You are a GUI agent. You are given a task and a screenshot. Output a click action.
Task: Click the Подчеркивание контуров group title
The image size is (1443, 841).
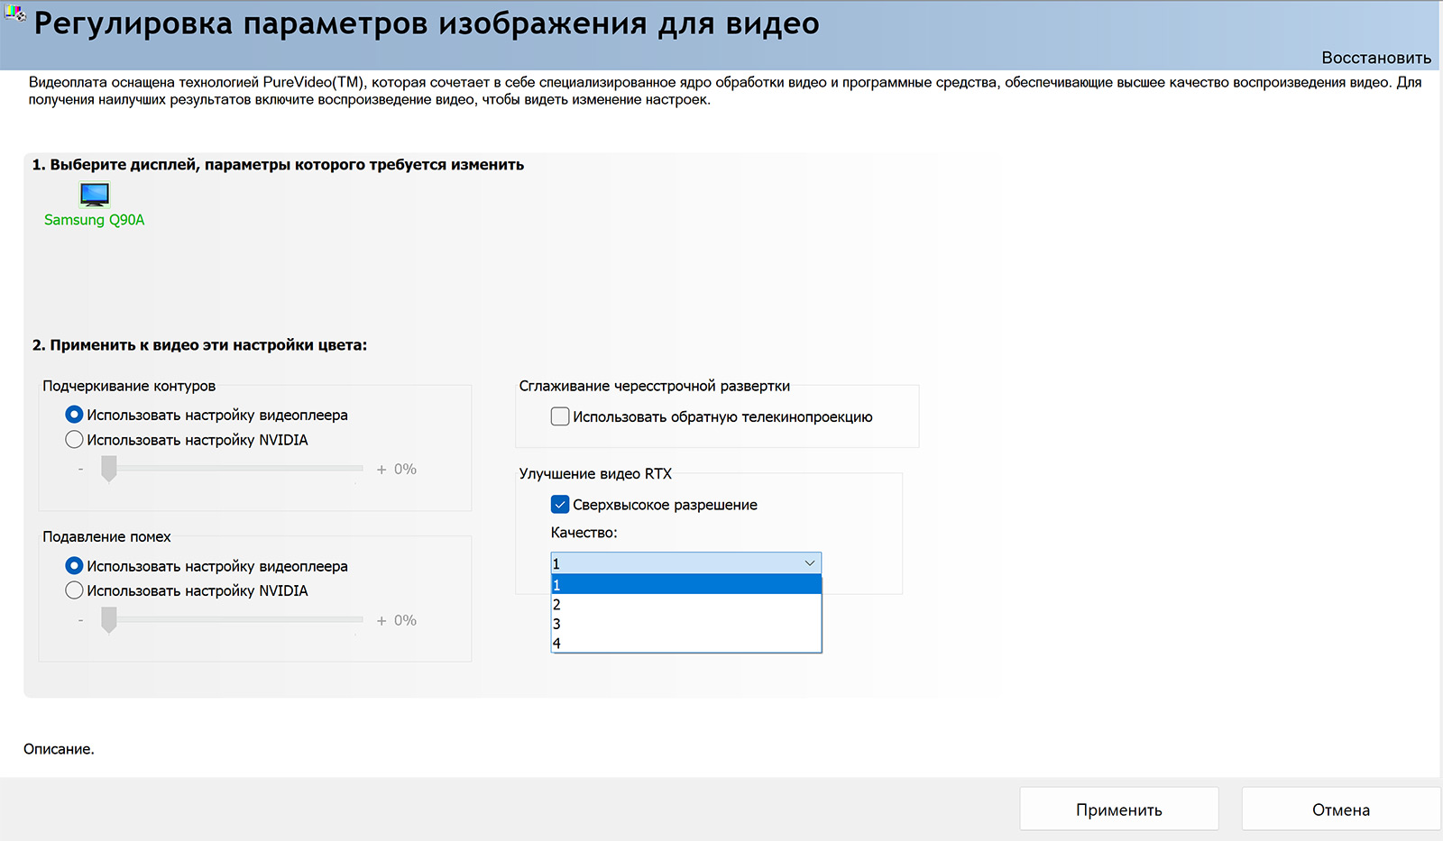(129, 386)
